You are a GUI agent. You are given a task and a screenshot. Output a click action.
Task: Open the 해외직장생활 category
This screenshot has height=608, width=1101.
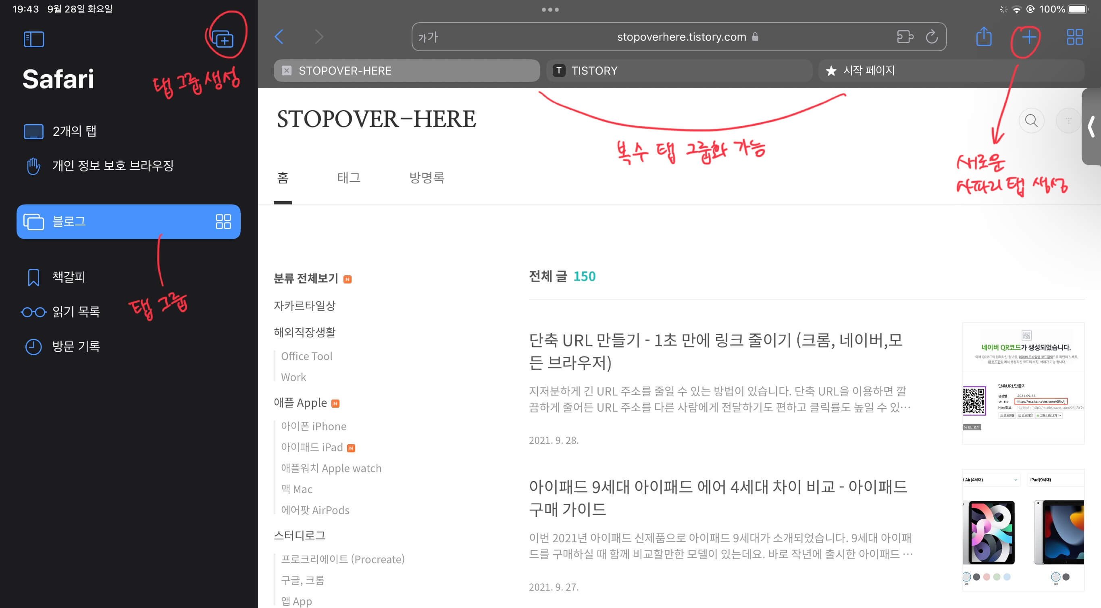[305, 332]
